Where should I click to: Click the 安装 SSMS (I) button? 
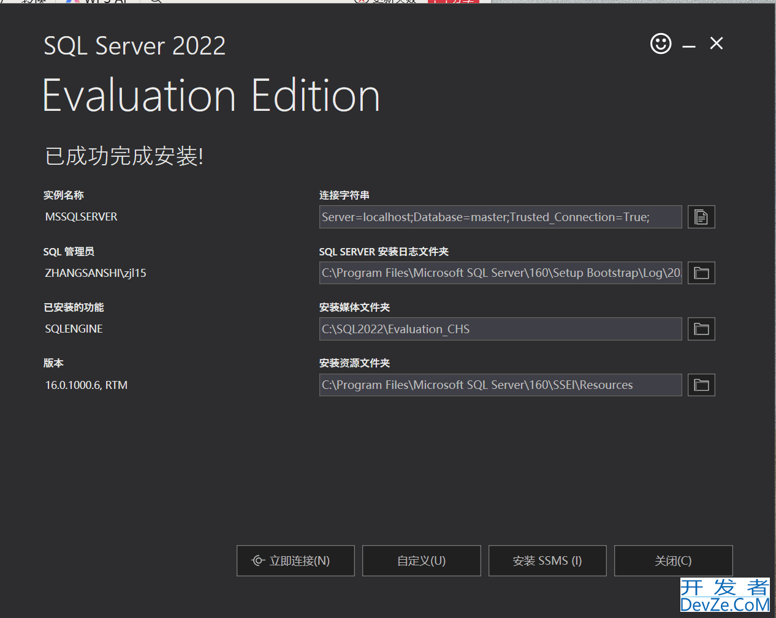pyautogui.click(x=547, y=560)
